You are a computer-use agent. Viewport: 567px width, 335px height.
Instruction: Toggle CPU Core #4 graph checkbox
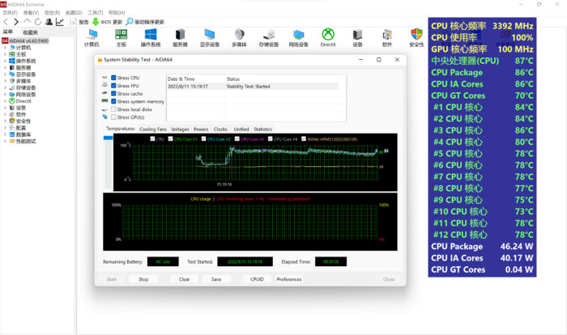pyautogui.click(x=270, y=138)
